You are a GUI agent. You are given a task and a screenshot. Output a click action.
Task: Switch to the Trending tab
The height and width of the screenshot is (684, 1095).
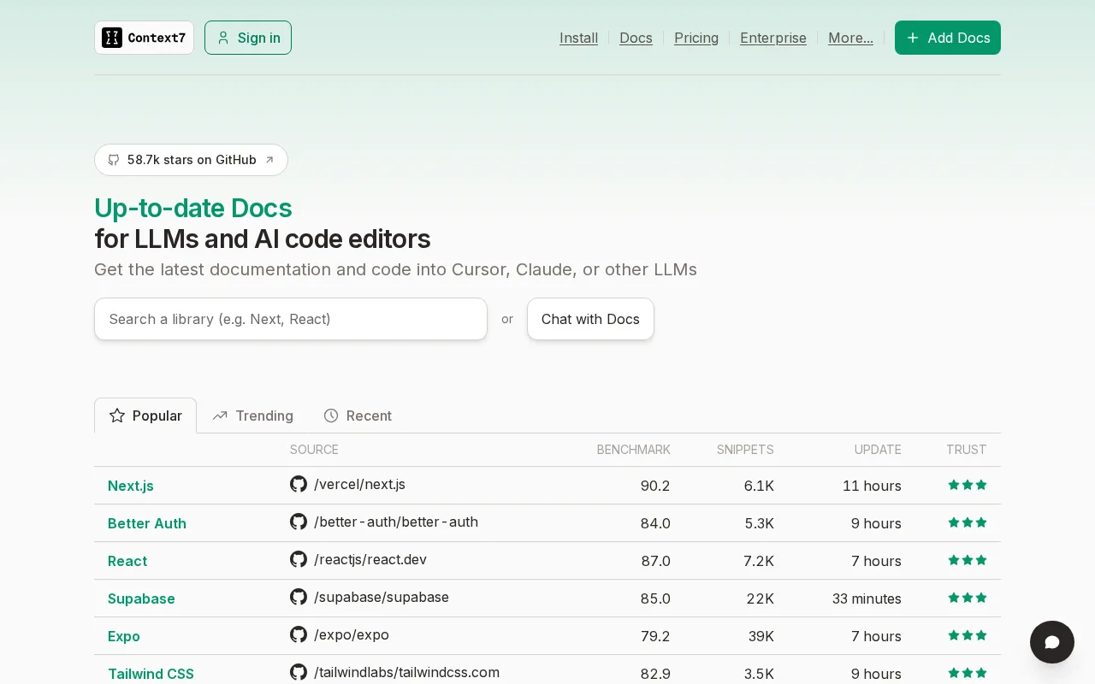(252, 416)
